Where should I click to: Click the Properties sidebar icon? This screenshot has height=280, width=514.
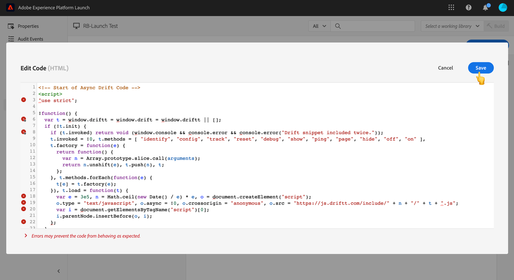tap(11, 26)
